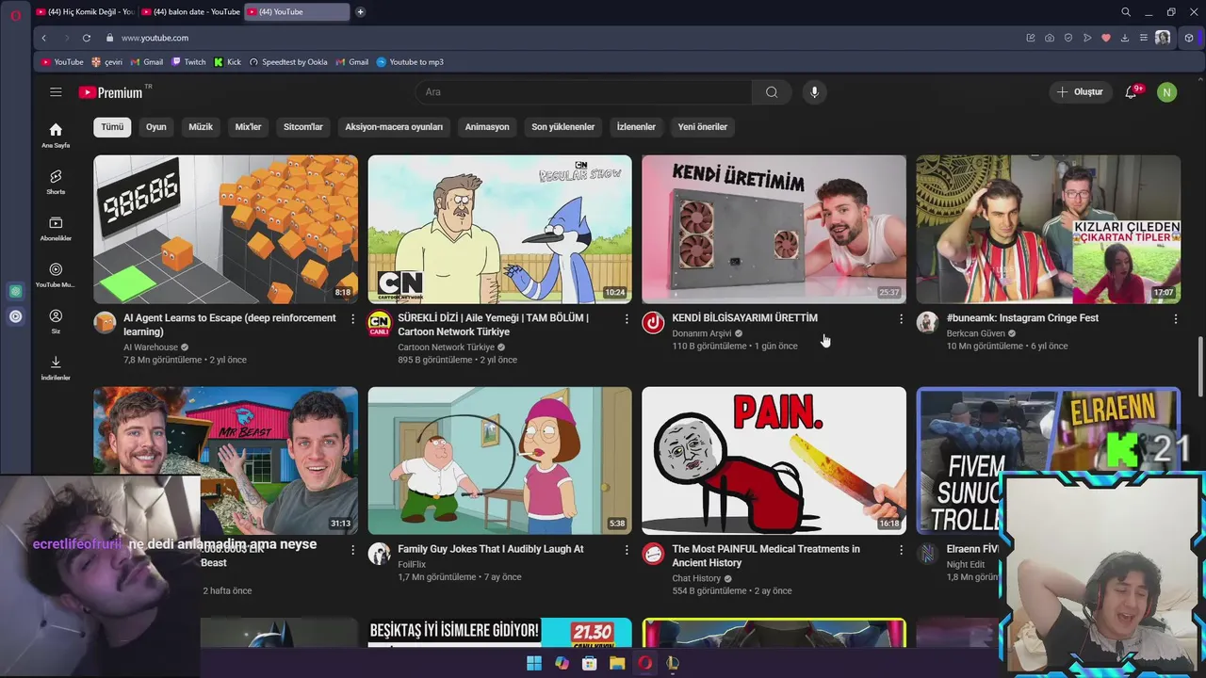Open options for the MrBeast video
The height and width of the screenshot is (678, 1206).
click(353, 550)
